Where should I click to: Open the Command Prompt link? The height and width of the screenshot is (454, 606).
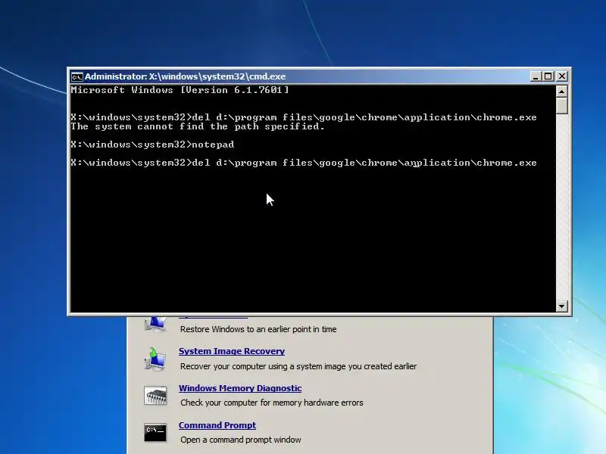[217, 425]
